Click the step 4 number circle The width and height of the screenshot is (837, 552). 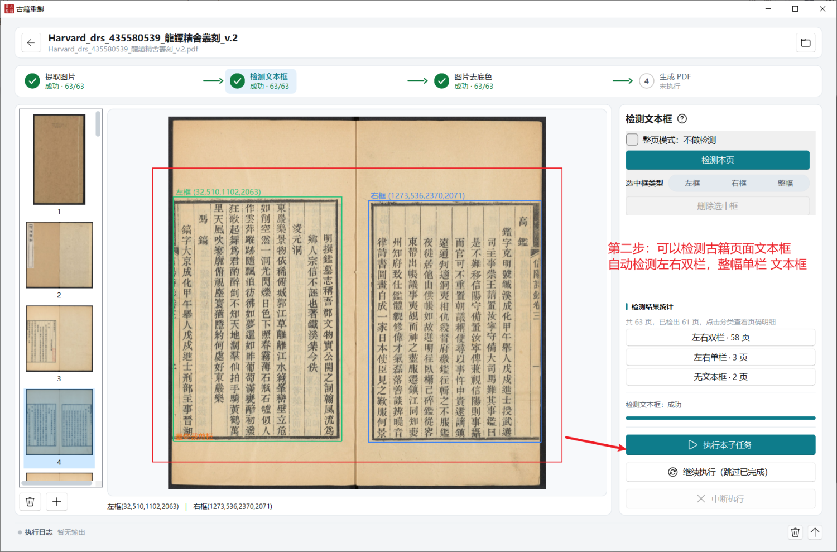[646, 81]
